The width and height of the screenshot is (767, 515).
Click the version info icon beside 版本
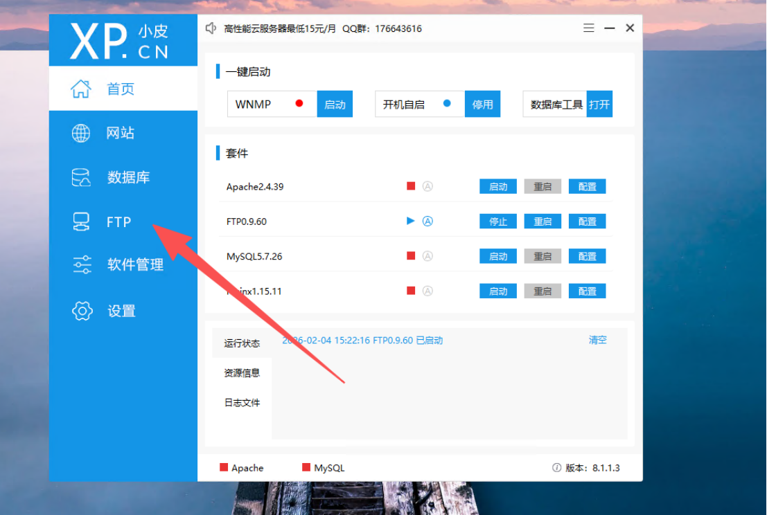pyautogui.click(x=556, y=468)
